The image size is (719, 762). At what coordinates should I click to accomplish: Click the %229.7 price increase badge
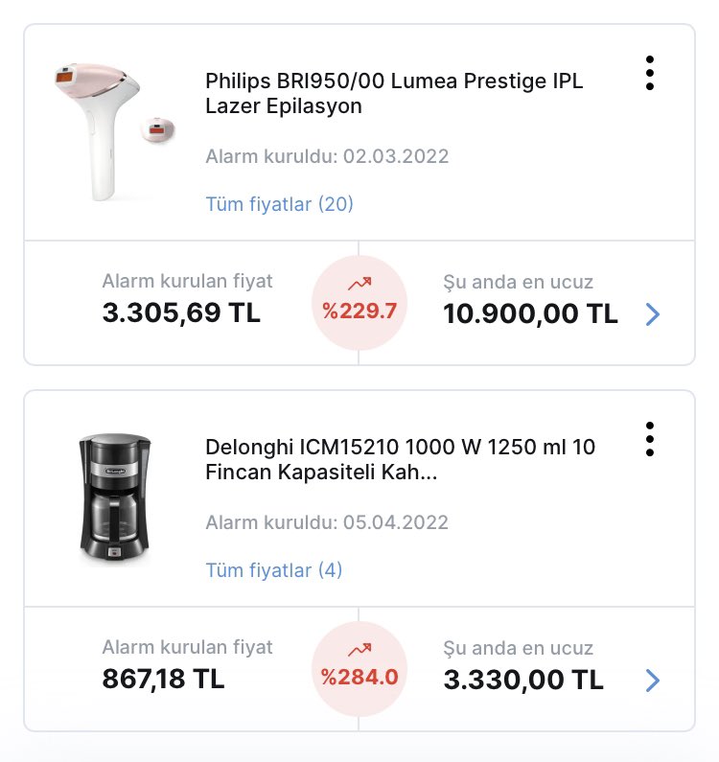tap(359, 303)
